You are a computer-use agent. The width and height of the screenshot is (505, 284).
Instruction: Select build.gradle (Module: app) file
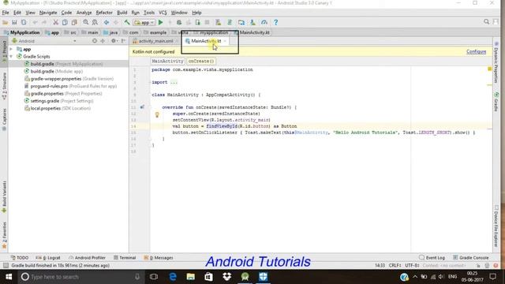54,71
